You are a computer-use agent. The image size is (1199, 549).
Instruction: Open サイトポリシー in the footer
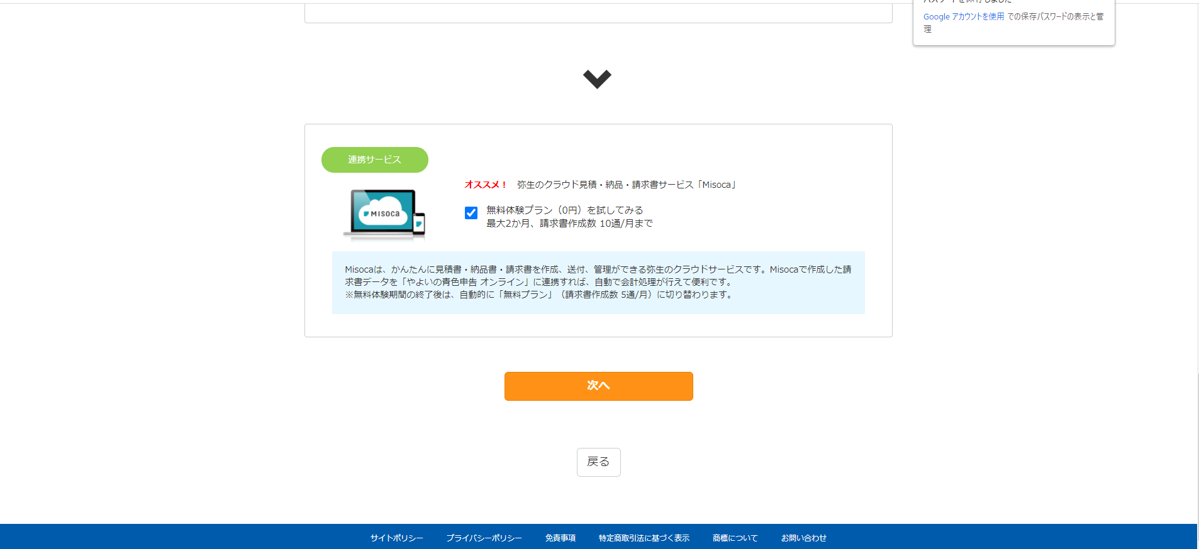(396, 538)
